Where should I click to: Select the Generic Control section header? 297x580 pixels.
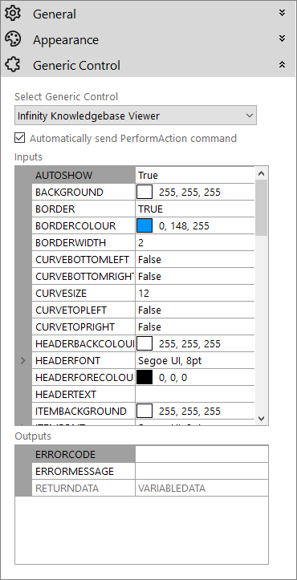coord(148,65)
